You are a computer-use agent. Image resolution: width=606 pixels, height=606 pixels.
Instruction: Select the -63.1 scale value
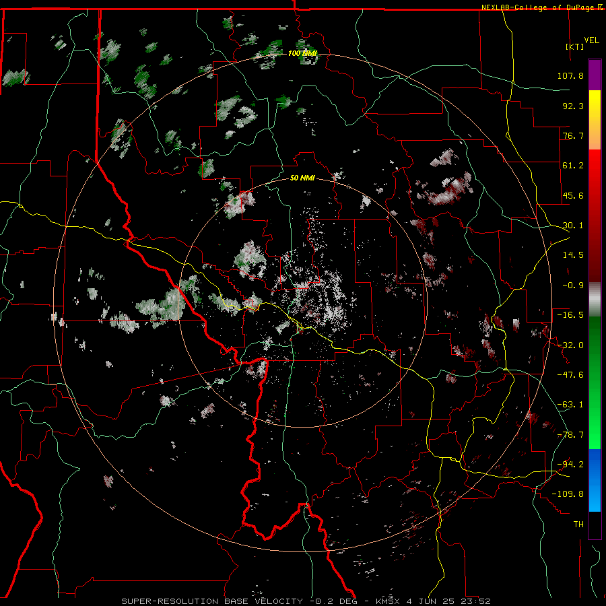click(x=570, y=405)
